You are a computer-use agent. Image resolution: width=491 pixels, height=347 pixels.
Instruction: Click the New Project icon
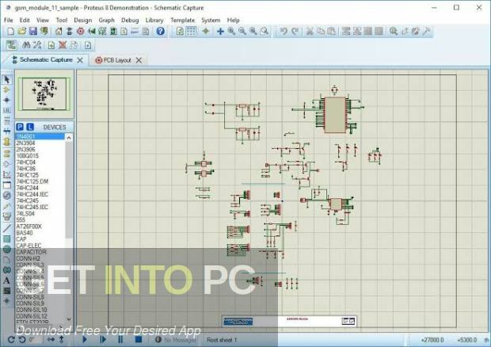point(10,32)
